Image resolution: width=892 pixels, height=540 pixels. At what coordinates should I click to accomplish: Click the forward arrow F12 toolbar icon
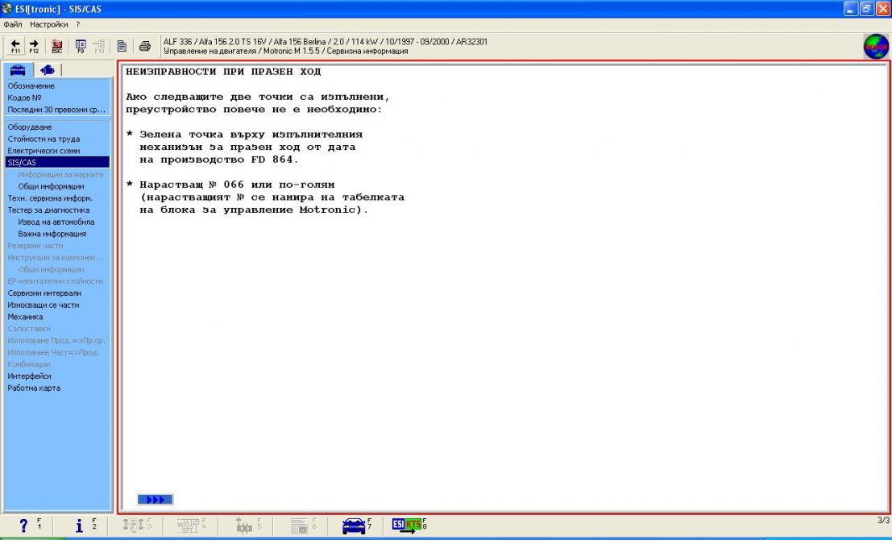[34, 46]
